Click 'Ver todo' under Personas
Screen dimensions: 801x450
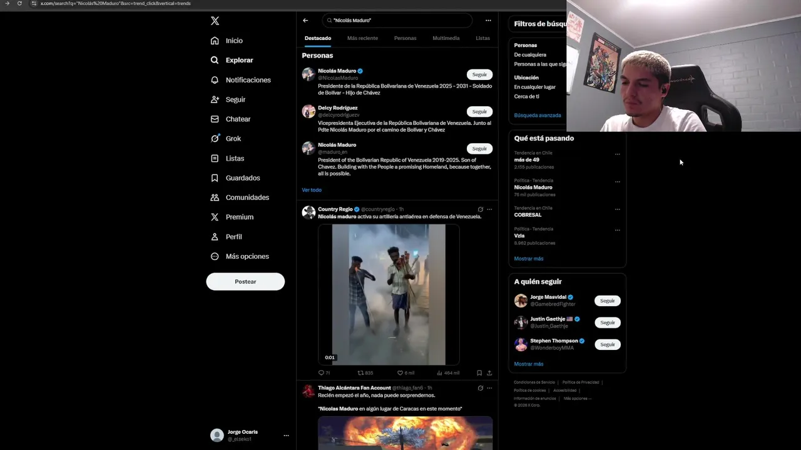pyautogui.click(x=312, y=190)
